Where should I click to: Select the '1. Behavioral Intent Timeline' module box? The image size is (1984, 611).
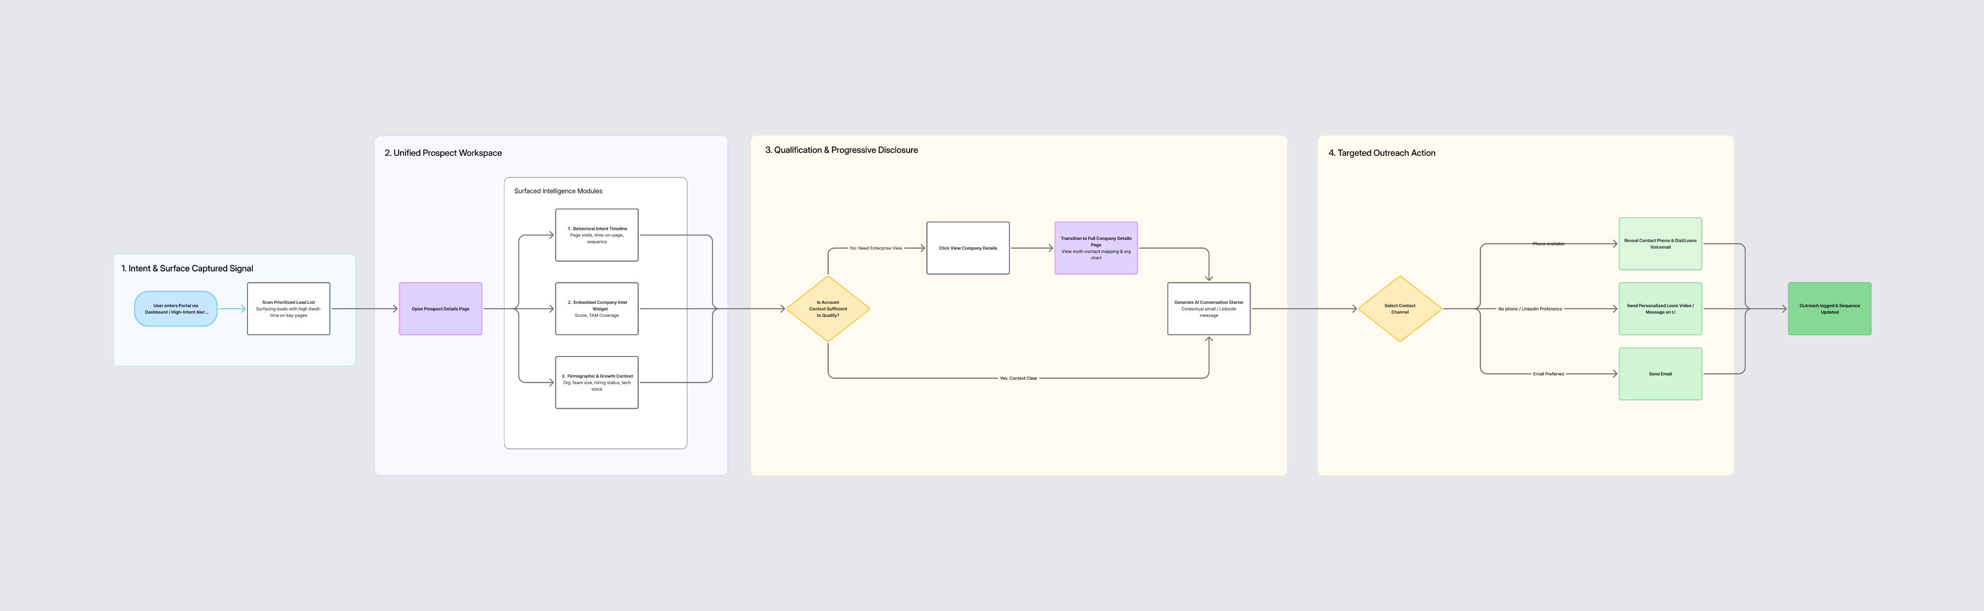597,235
